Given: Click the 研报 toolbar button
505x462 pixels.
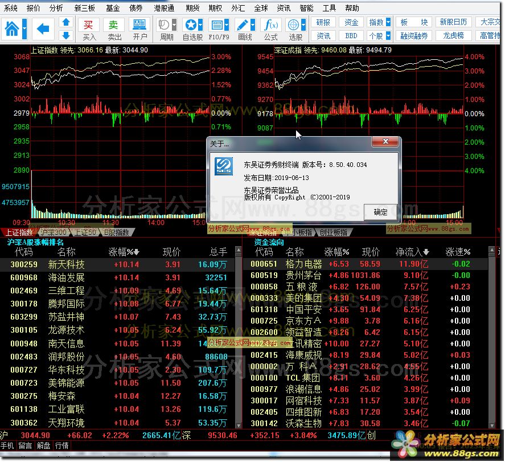Looking at the screenshot, I should pyautogui.click(x=323, y=22).
